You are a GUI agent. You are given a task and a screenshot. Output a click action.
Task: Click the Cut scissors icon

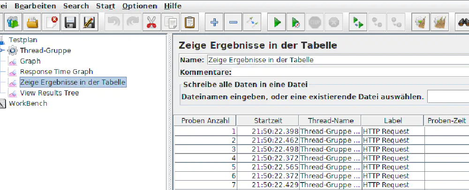[x=151, y=22]
